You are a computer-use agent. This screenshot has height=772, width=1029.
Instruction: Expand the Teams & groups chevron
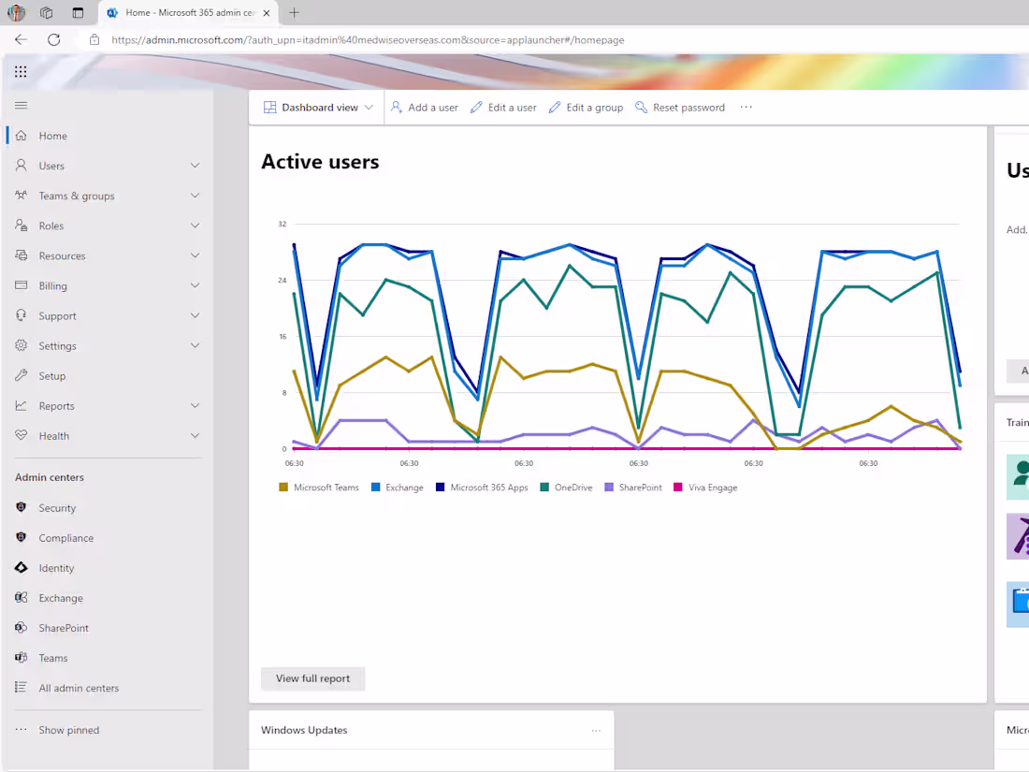click(x=195, y=196)
